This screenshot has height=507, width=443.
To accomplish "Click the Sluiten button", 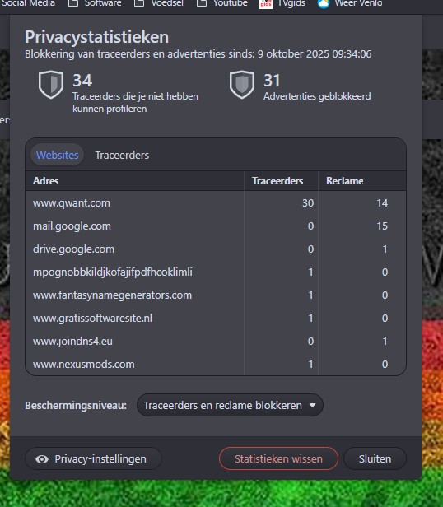I will 375,458.
